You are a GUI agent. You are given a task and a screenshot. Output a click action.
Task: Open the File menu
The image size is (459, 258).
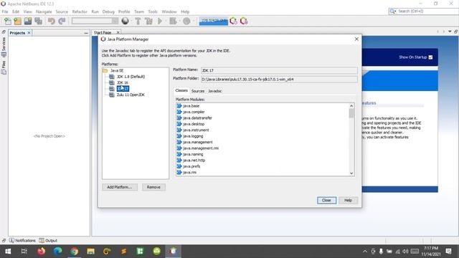pos(5,11)
